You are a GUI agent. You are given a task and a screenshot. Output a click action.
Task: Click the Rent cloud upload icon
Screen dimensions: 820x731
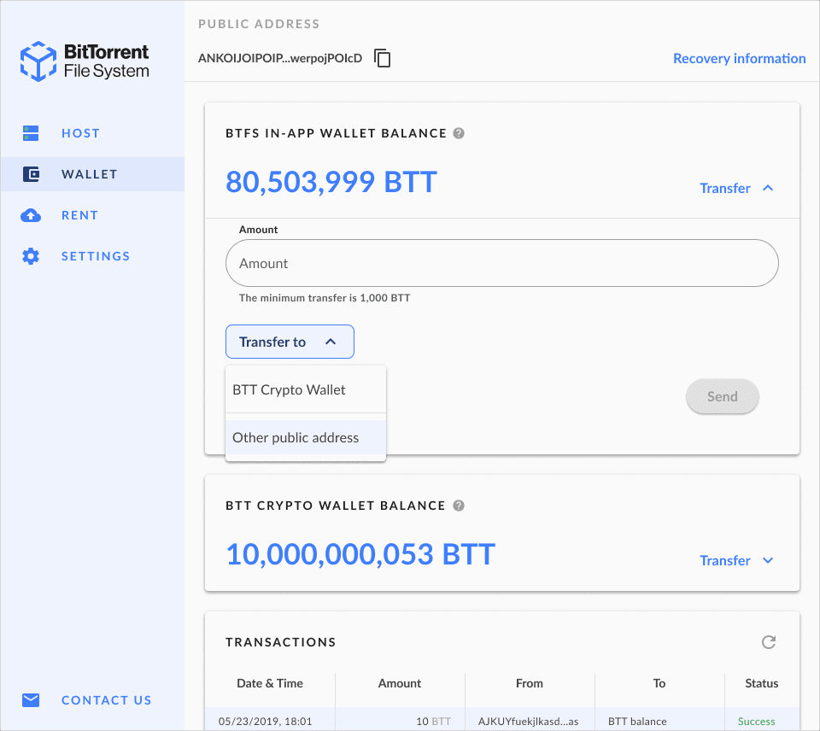tap(31, 215)
